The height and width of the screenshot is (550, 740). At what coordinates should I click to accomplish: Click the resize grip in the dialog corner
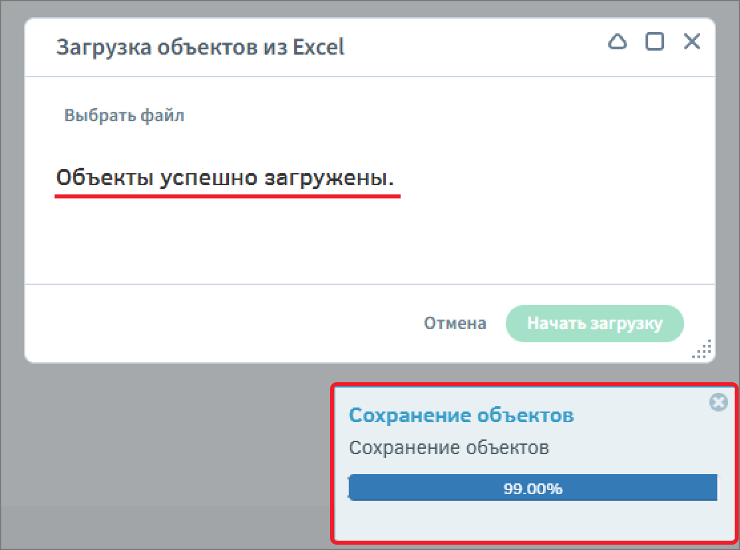pos(703,350)
